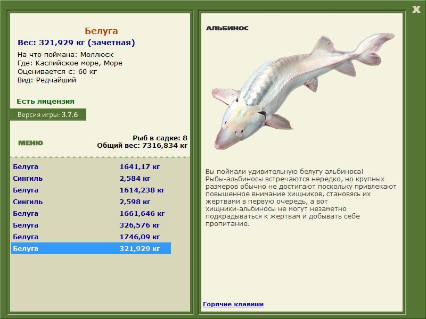
Task: Select the Сингиль 2,584 кг row
Action: click(91, 178)
